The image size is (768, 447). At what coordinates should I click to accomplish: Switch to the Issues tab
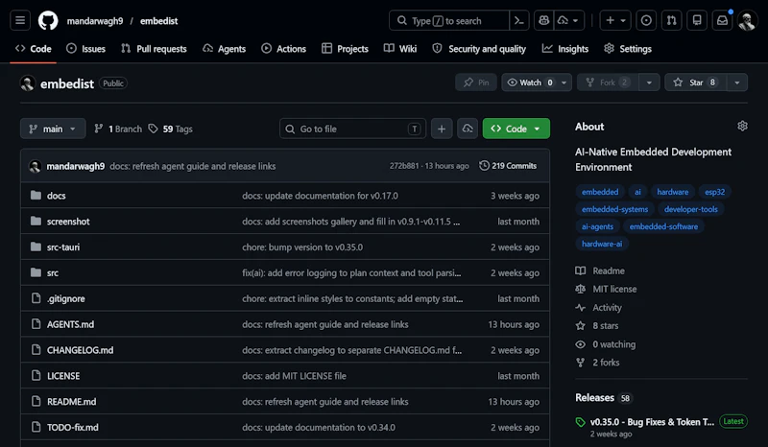click(86, 49)
